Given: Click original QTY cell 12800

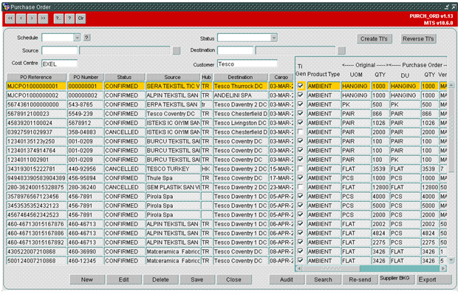Looking at the screenshot, I should click(x=380, y=187).
